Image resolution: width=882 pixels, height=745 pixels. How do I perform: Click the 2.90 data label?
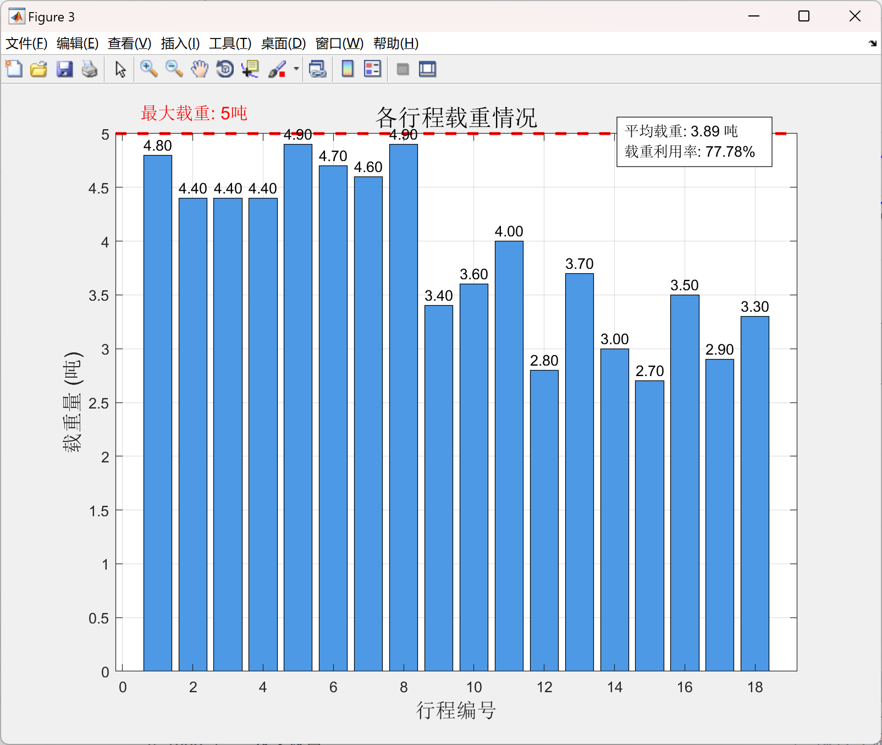point(720,350)
